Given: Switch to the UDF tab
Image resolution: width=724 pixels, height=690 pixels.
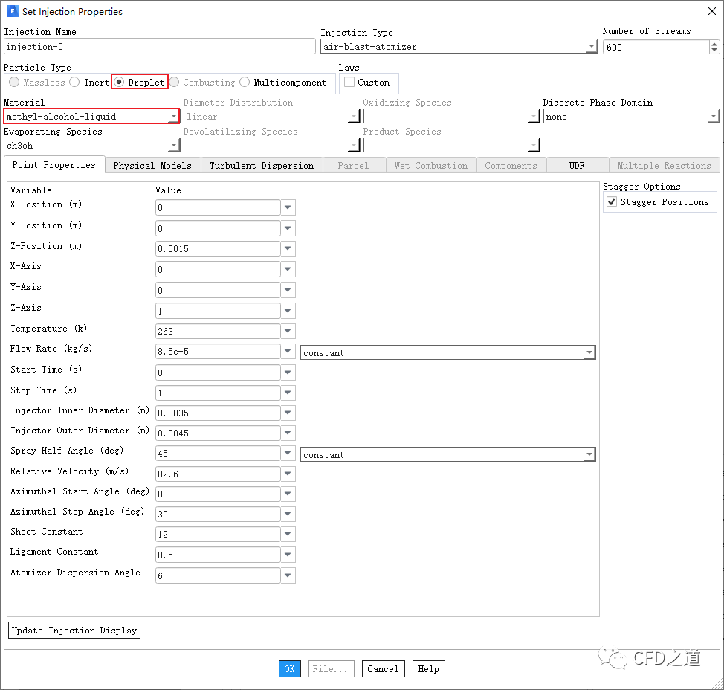Looking at the screenshot, I should (577, 166).
